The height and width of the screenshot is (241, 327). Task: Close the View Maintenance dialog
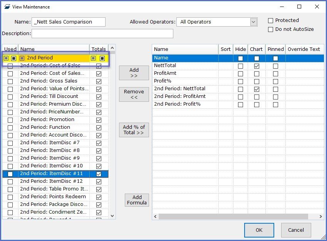317,7
